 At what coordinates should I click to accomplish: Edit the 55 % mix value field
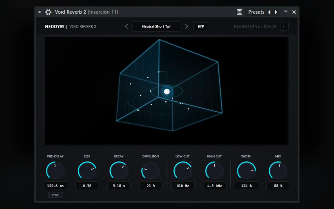click(x=278, y=186)
